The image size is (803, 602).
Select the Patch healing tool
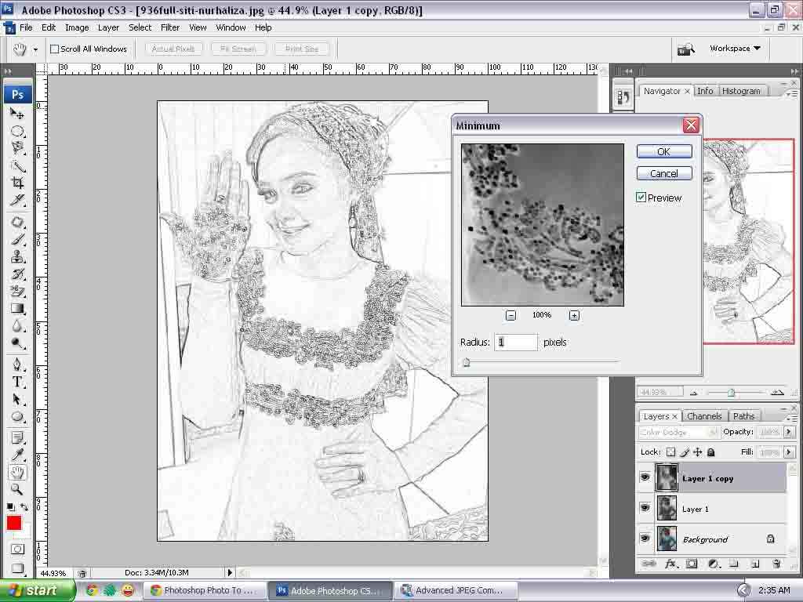17,223
